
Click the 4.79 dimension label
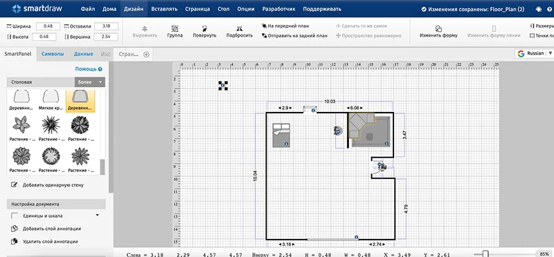(406, 209)
